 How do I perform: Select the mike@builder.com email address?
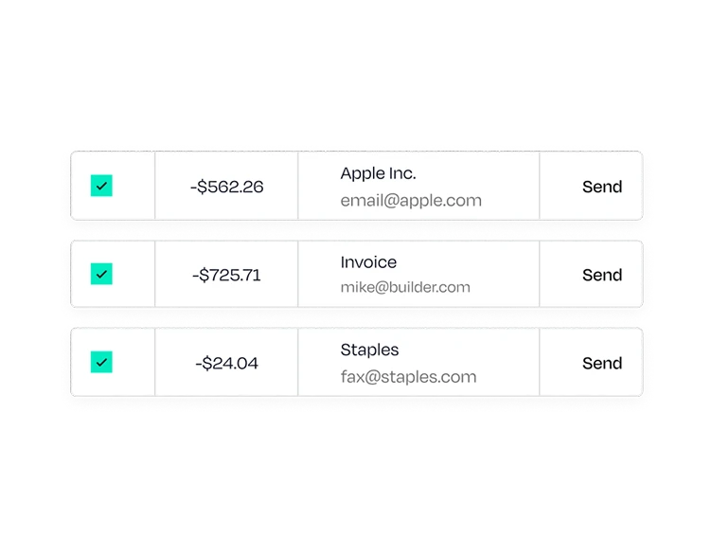click(x=405, y=287)
